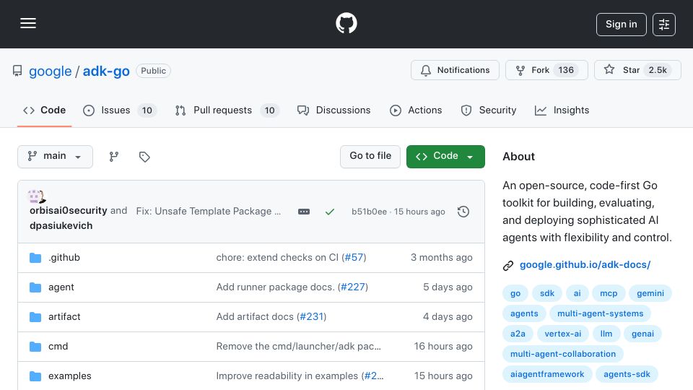Open the google.github.io/adk-docs/ link

pos(585,265)
